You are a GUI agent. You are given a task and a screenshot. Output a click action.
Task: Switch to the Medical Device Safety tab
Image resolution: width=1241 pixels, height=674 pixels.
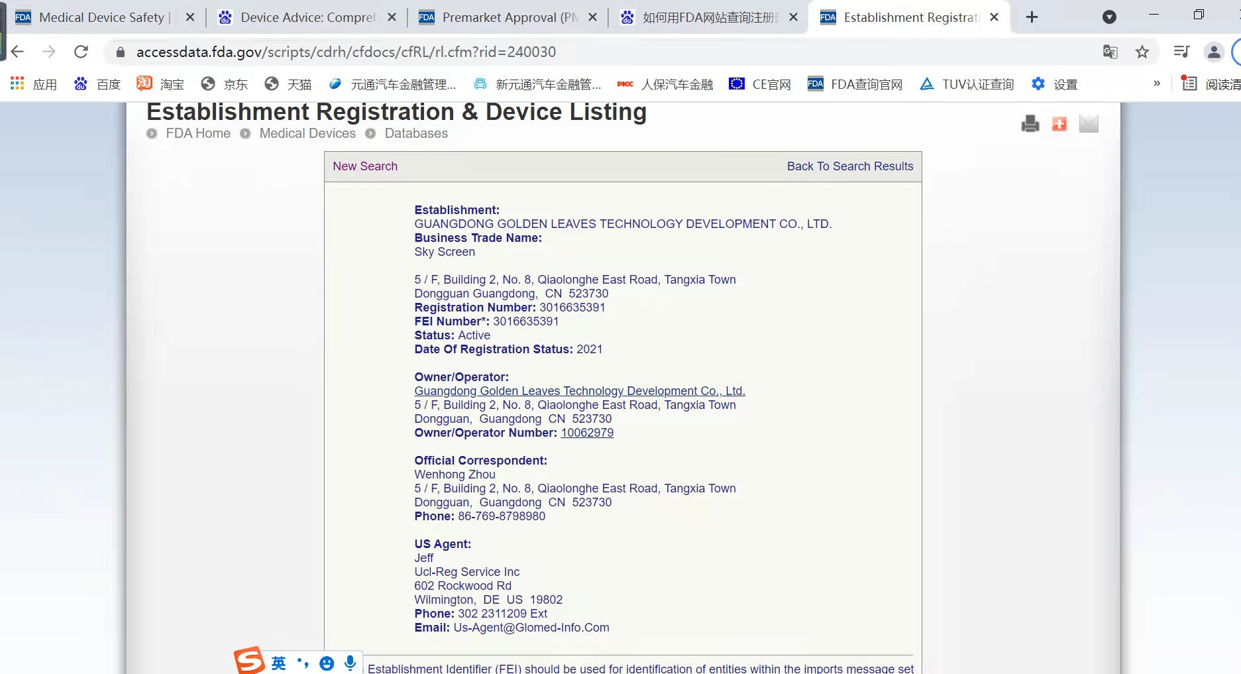(101, 17)
